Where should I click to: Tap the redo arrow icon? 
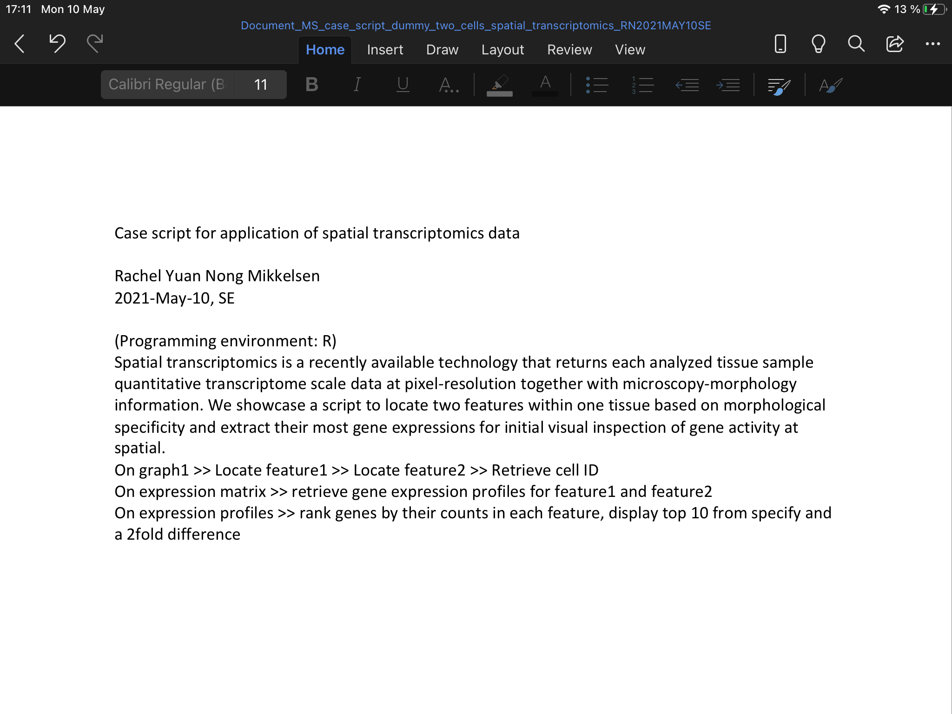tap(95, 44)
